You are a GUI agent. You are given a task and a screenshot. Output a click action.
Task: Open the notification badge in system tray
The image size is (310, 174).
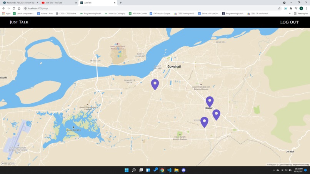[x=306, y=170]
